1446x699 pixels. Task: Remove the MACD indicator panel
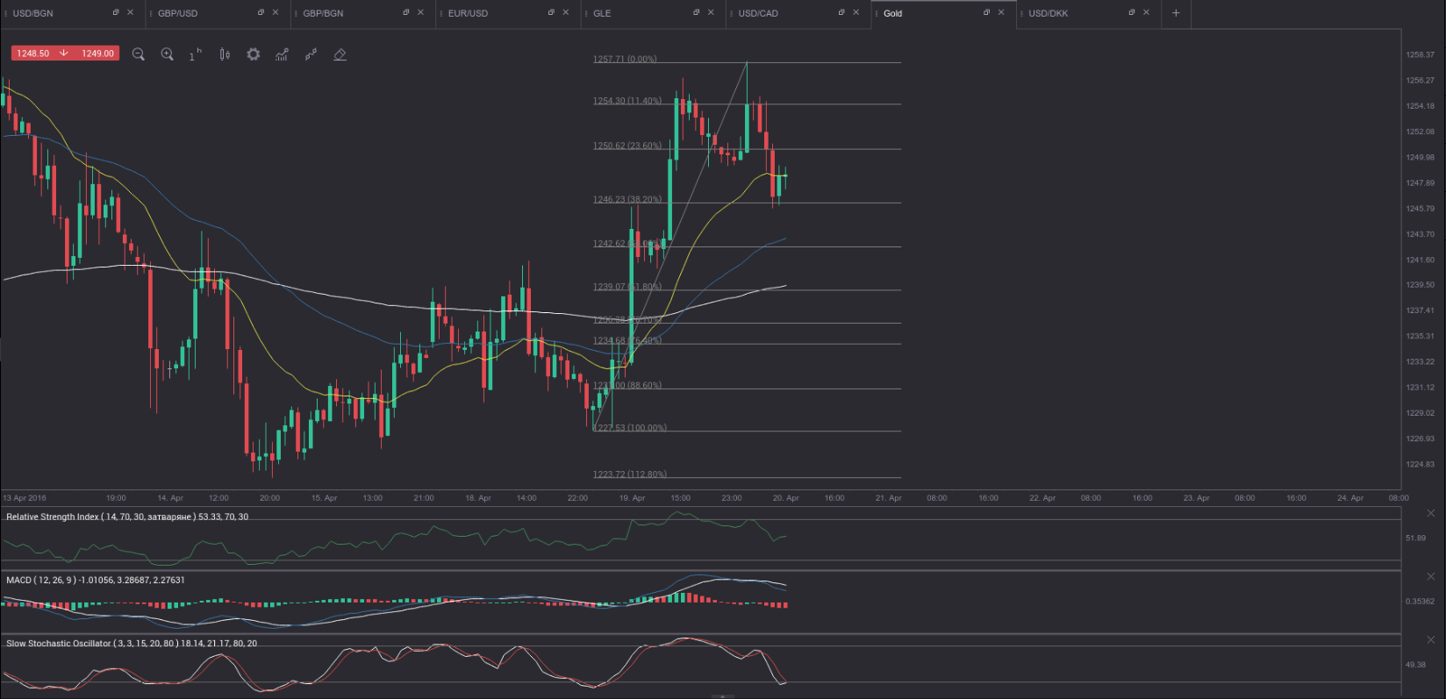pos(1431,576)
